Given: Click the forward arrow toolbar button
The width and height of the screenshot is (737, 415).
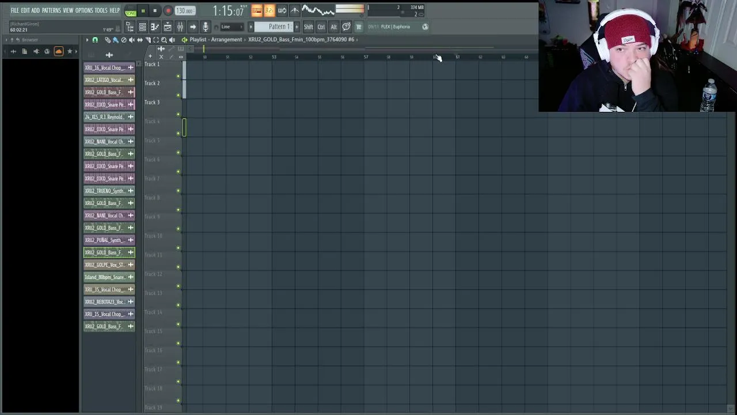Looking at the screenshot, I should 193,27.
